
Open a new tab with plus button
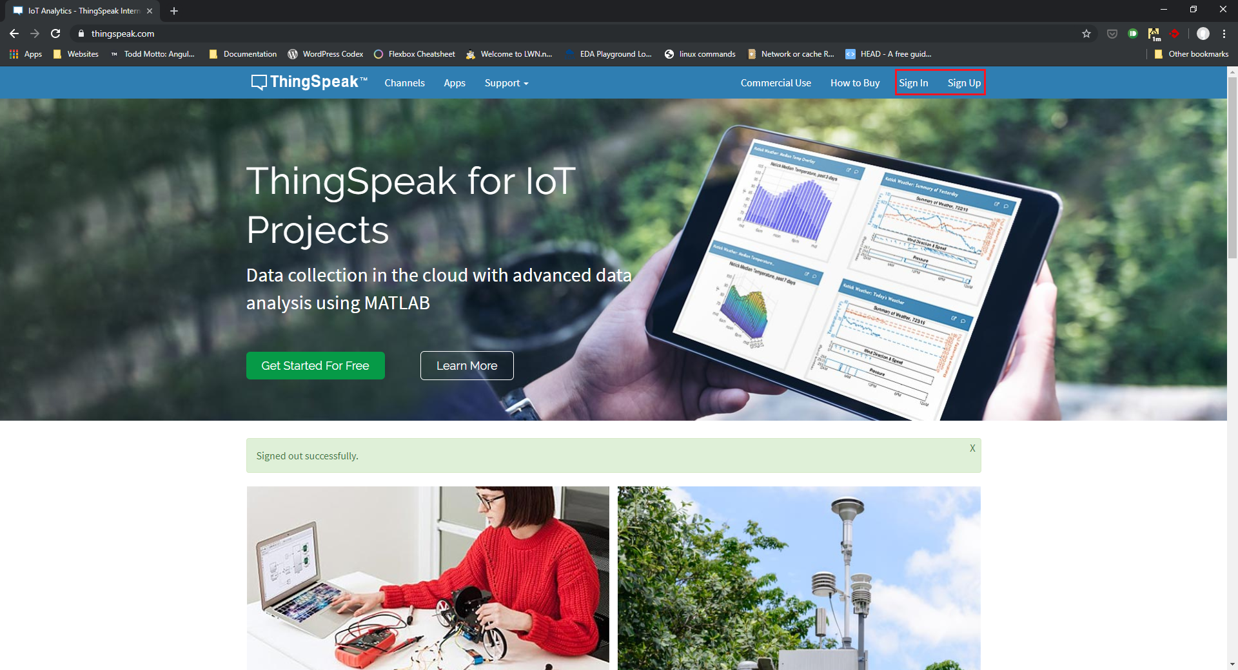coord(174,11)
